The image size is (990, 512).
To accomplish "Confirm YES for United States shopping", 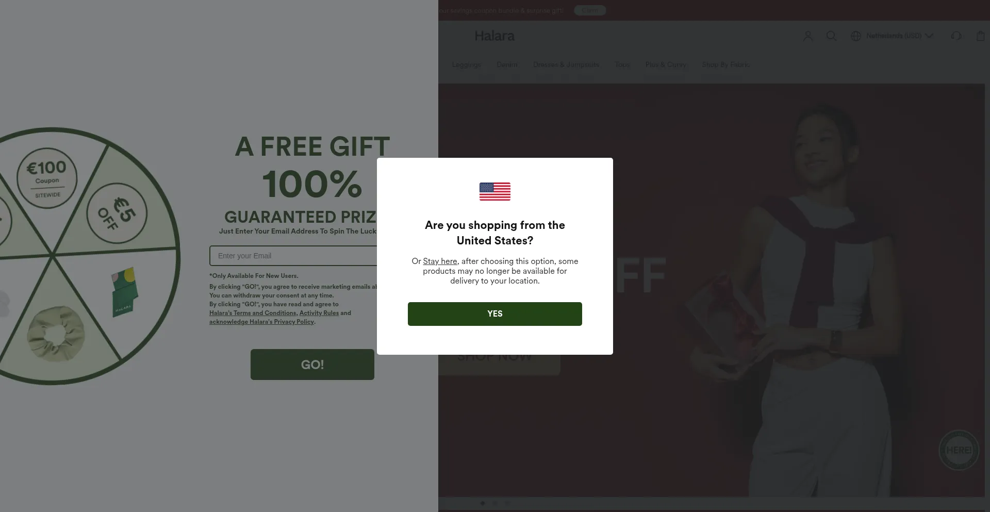I will pyautogui.click(x=495, y=314).
